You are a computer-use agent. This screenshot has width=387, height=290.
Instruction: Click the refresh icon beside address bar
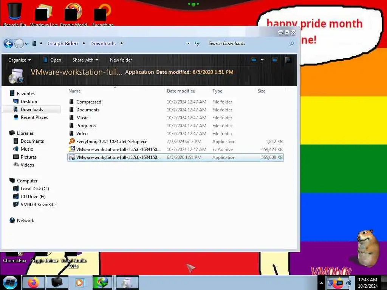pos(197,44)
